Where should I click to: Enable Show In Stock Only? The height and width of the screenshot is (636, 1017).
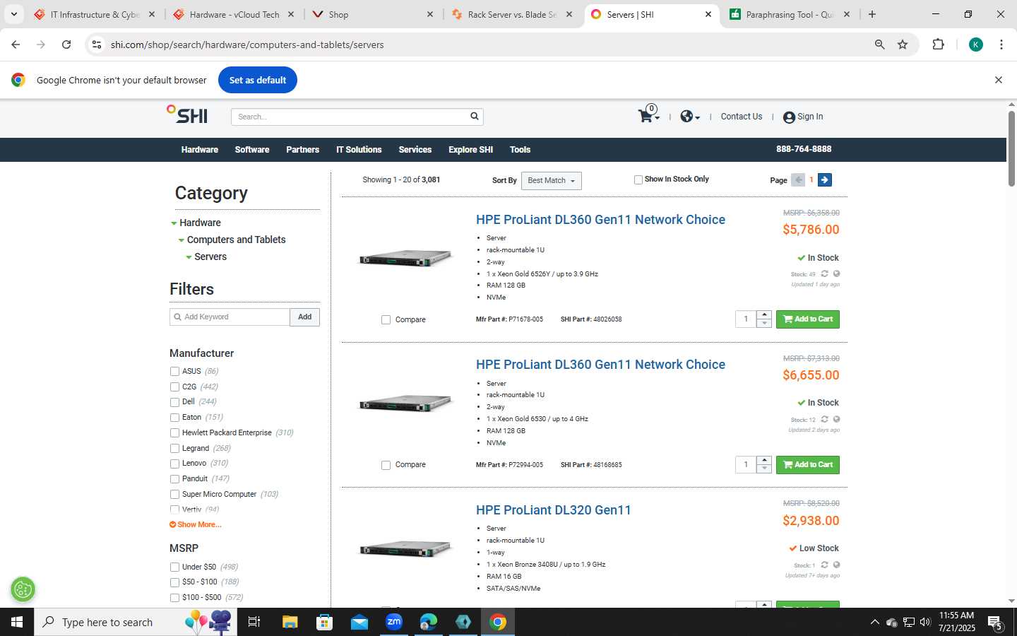(638, 179)
